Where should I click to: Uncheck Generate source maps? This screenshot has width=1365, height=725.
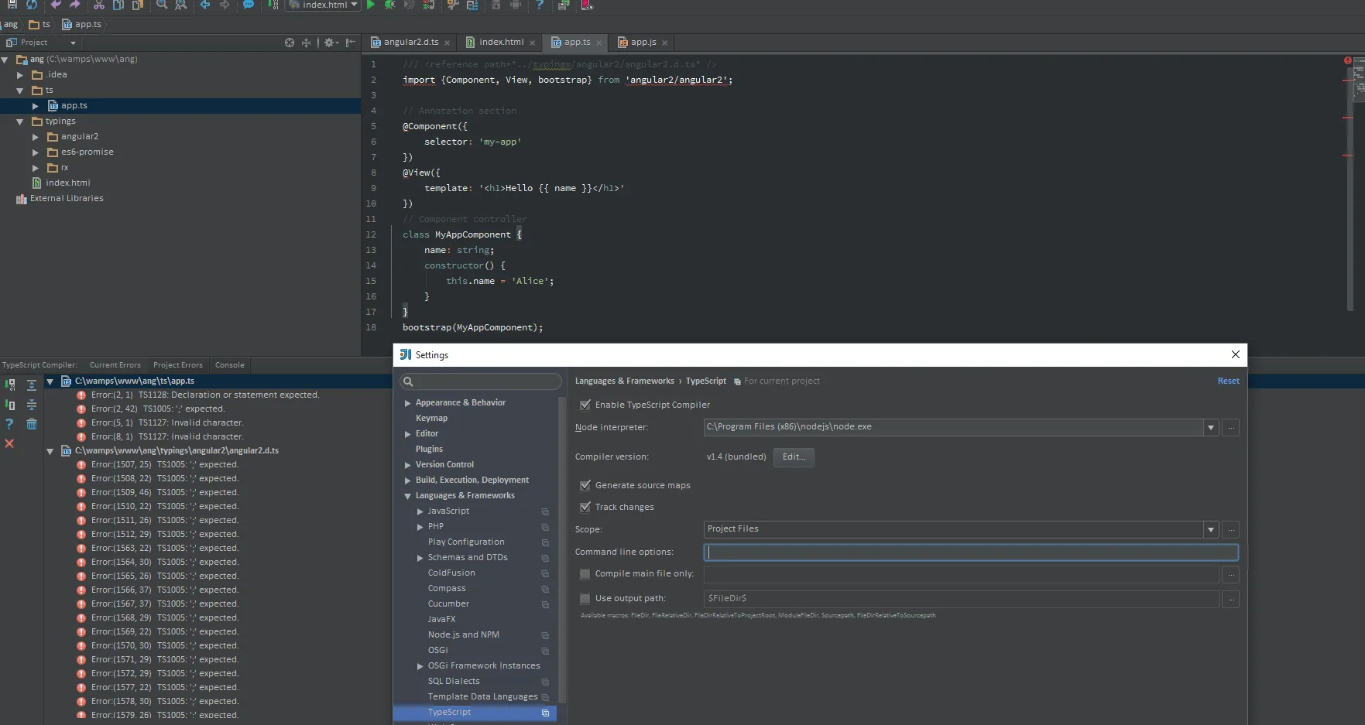(x=585, y=485)
